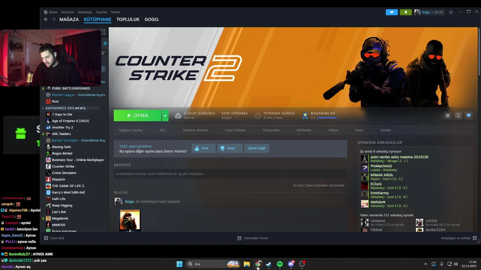Viewport: 481px width, 270px height.
Task: Click friend EClock avatar
Action: 365,186
